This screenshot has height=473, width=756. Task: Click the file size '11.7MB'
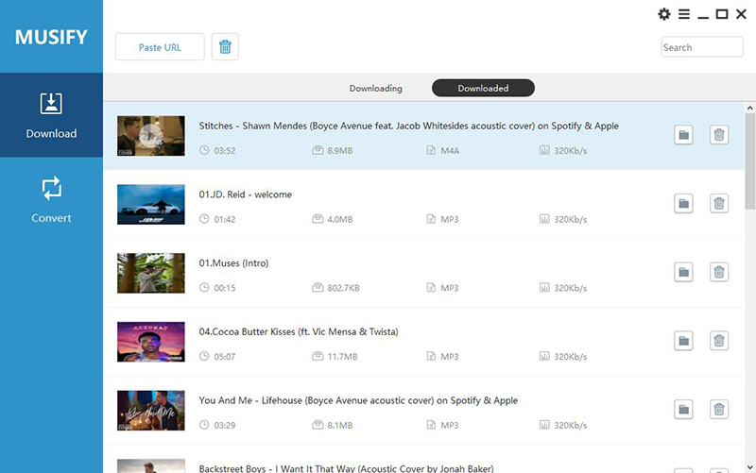[342, 357]
